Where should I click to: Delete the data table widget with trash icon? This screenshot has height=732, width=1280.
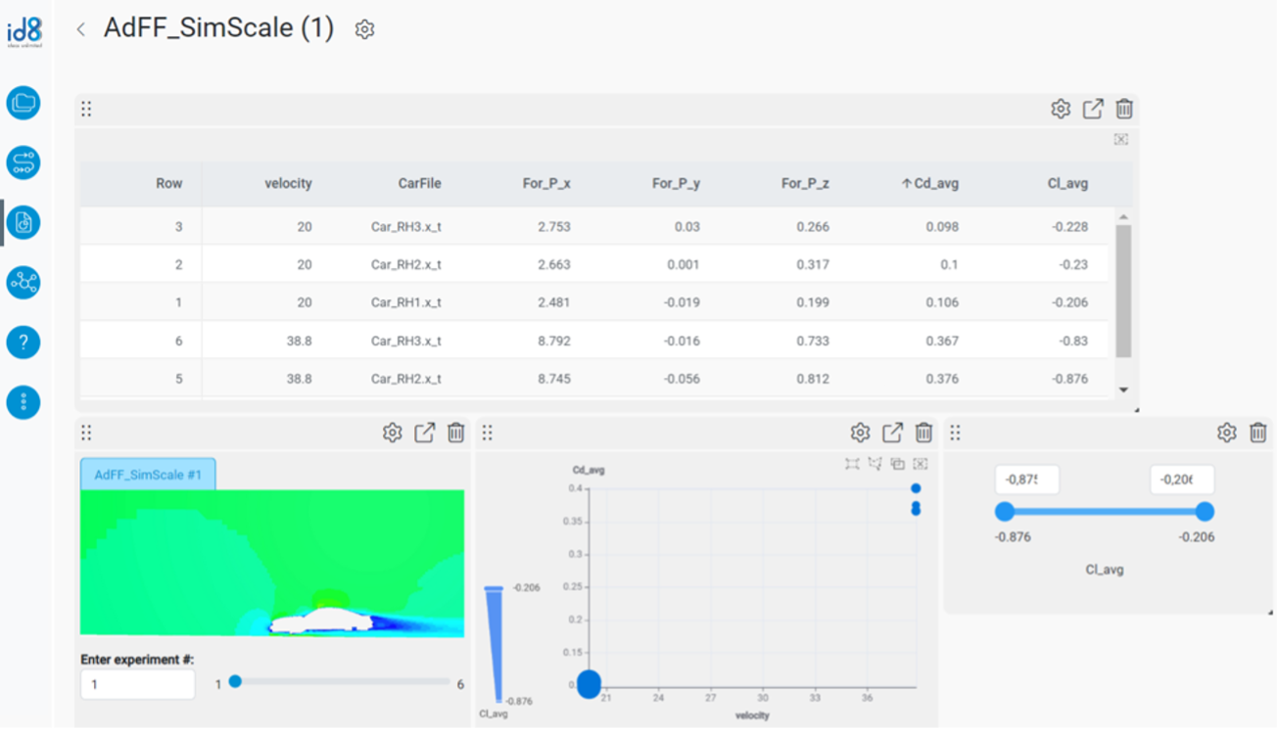coord(1125,109)
